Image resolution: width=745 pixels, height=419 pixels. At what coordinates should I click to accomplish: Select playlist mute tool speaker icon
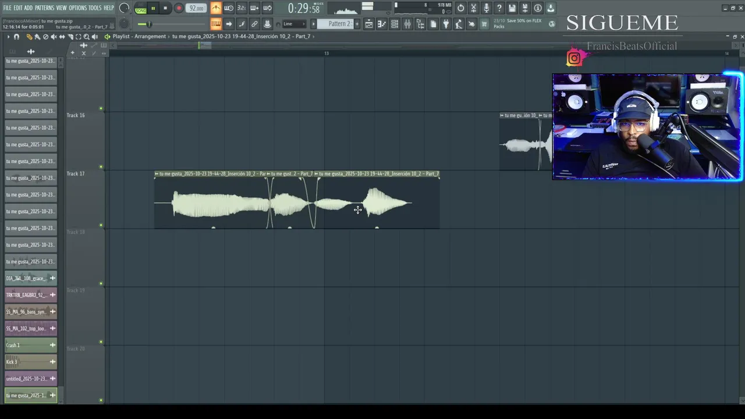[54, 37]
